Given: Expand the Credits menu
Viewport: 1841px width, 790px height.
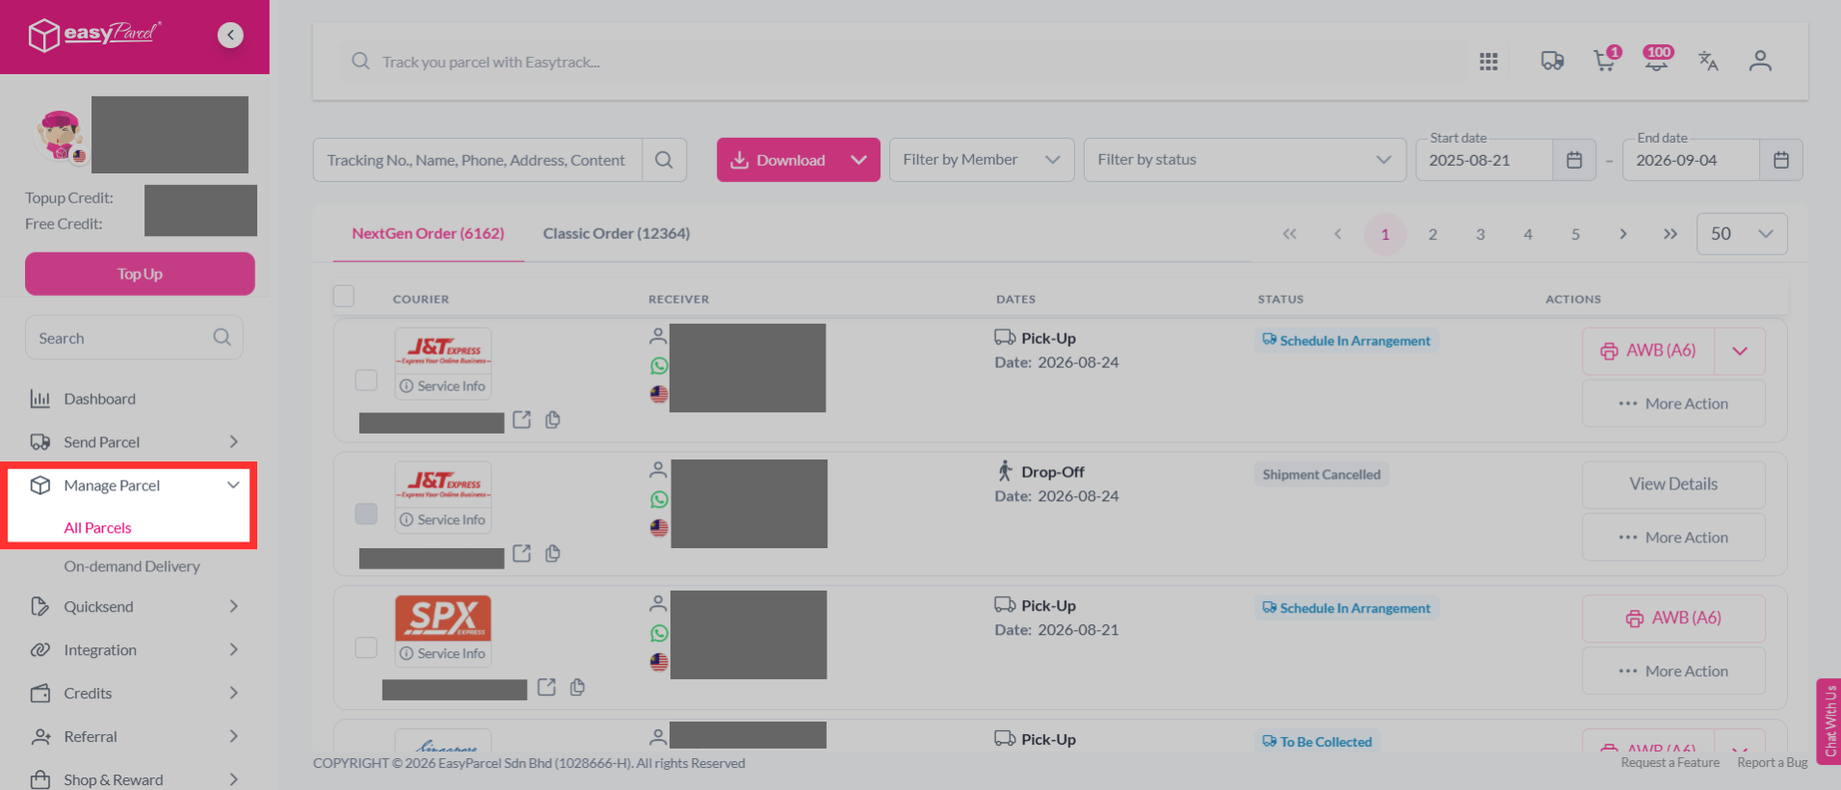Looking at the screenshot, I should tap(233, 693).
